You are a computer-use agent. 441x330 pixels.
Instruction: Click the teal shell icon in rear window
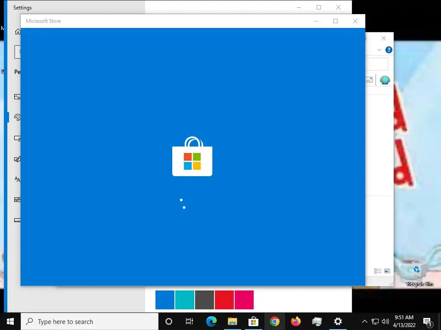point(385,80)
